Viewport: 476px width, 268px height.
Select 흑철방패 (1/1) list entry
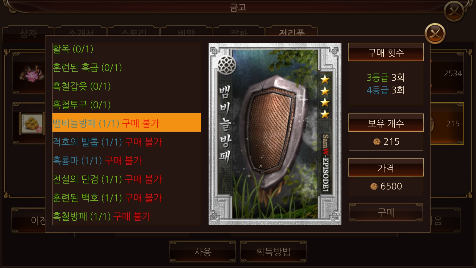tap(127, 216)
